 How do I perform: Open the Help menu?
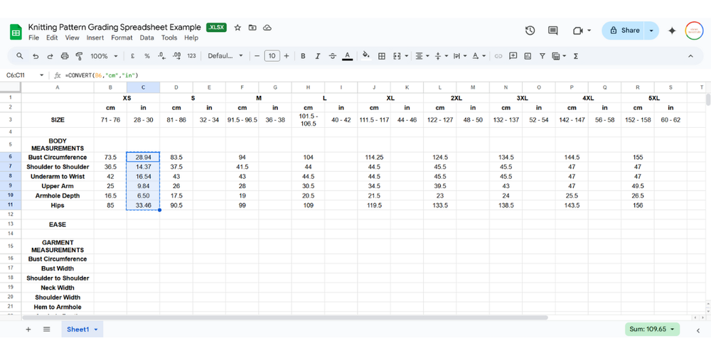click(x=191, y=38)
